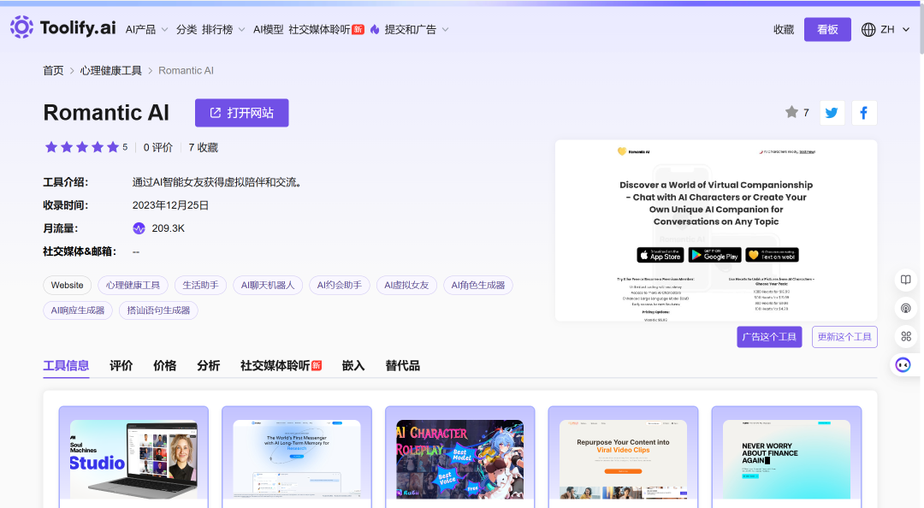Click the fifth rating star

(x=113, y=147)
